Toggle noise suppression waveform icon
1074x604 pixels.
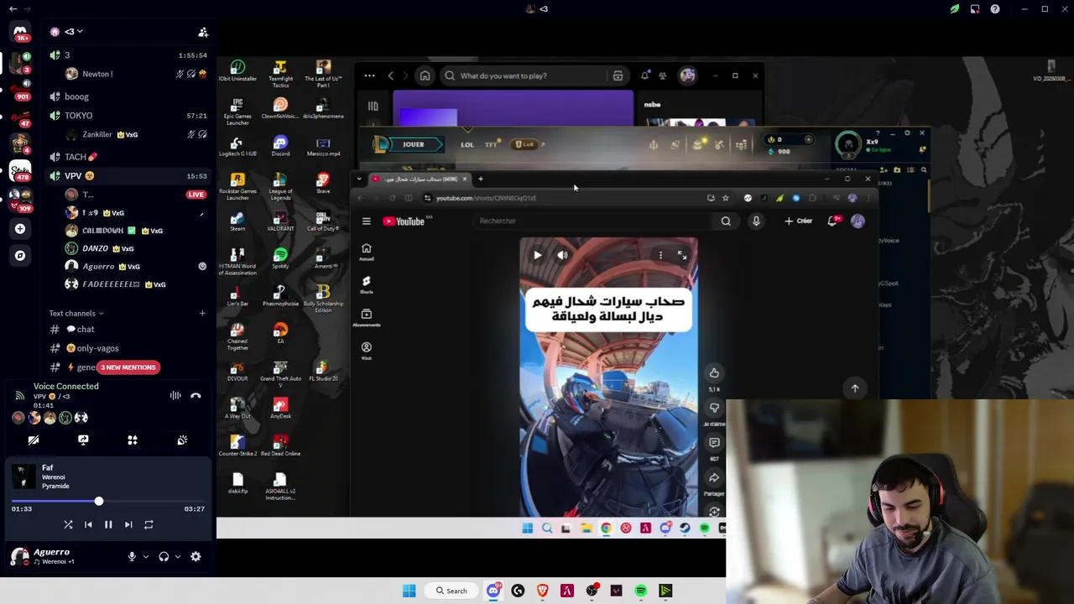(175, 395)
